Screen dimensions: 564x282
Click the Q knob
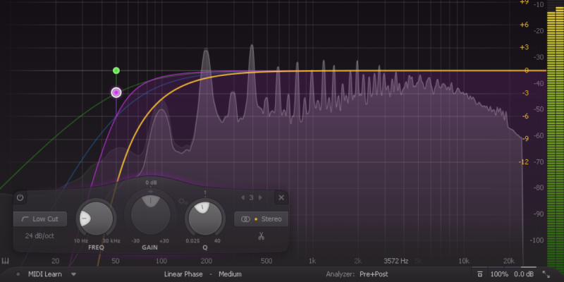204,217
